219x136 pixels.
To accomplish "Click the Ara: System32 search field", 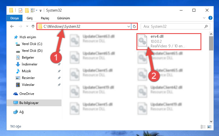I will (x=173, y=26).
